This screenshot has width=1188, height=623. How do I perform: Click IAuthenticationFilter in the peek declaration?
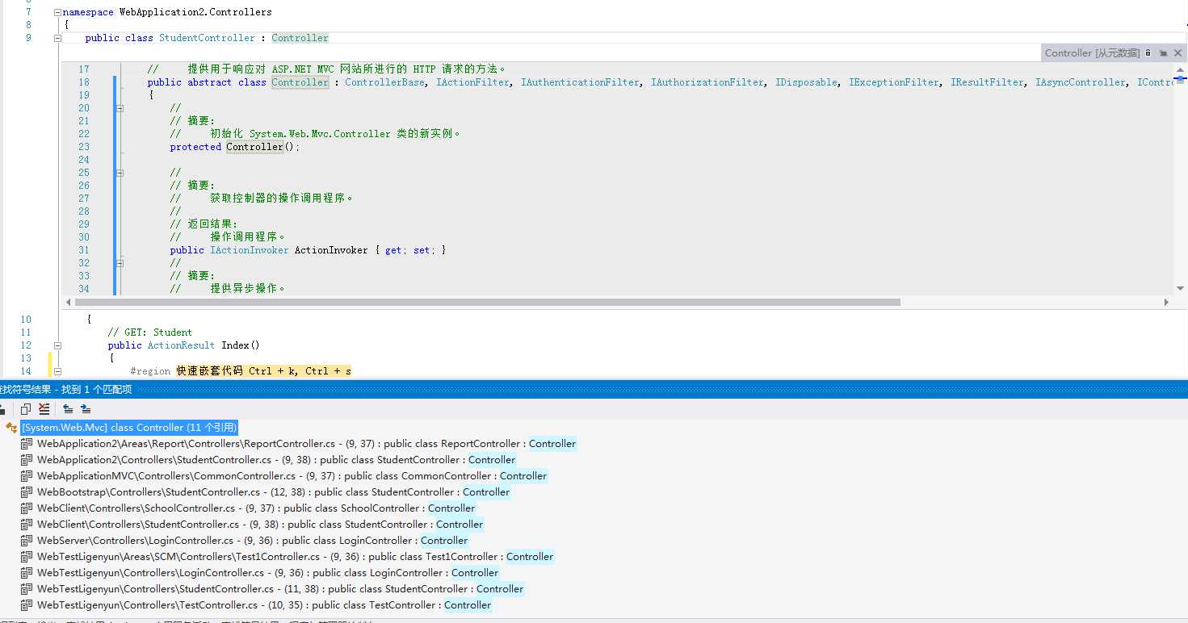point(581,82)
